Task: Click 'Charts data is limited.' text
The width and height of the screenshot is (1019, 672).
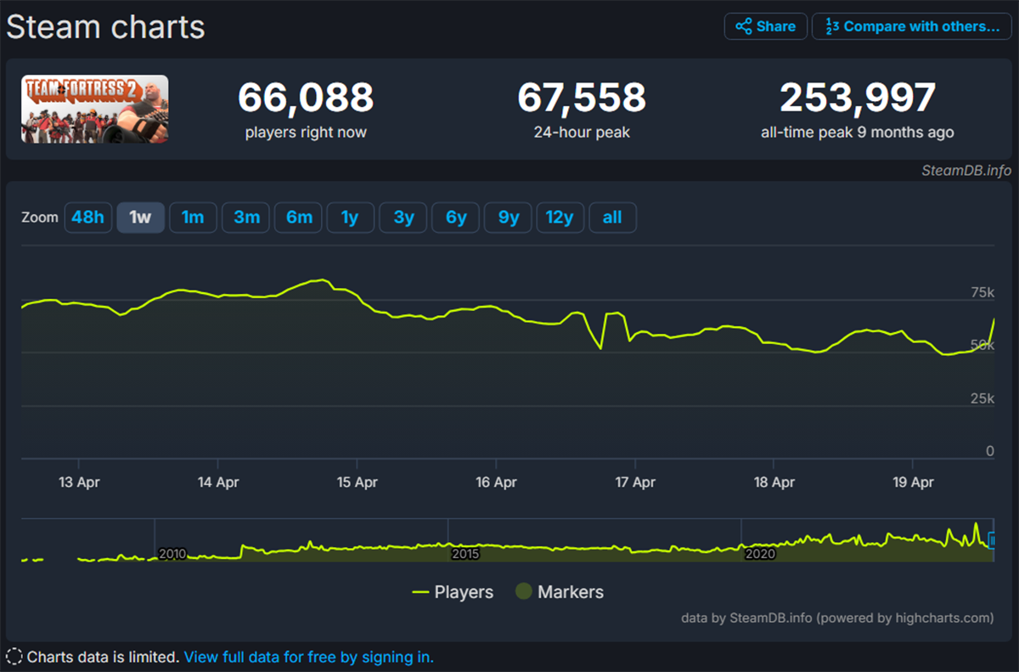Action: (104, 657)
